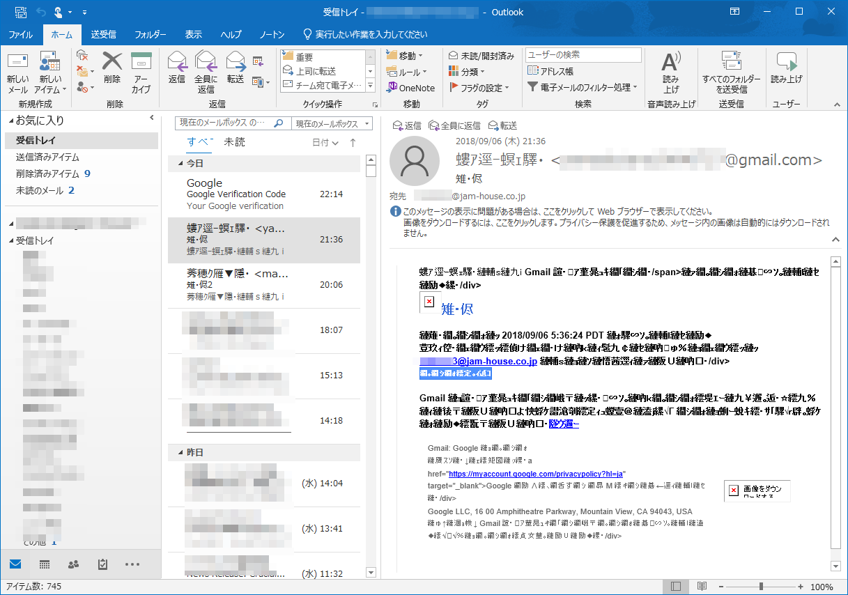Viewport: 848px width, 595px height.
Task: Open the ノートン (Norton) tab
Action: (272, 35)
